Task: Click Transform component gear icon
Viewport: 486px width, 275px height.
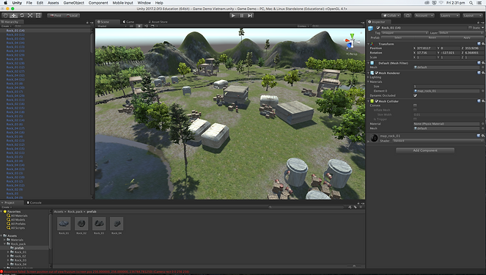Action: (483, 44)
